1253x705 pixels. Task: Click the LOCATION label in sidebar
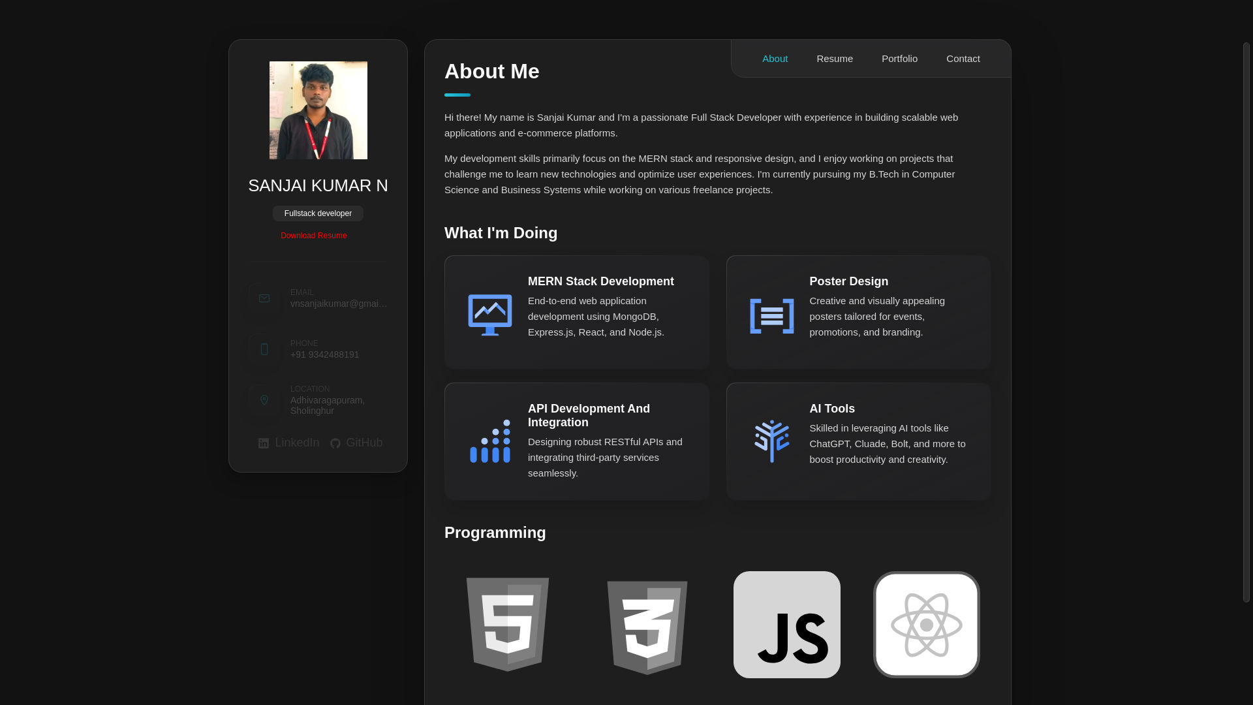310,389
